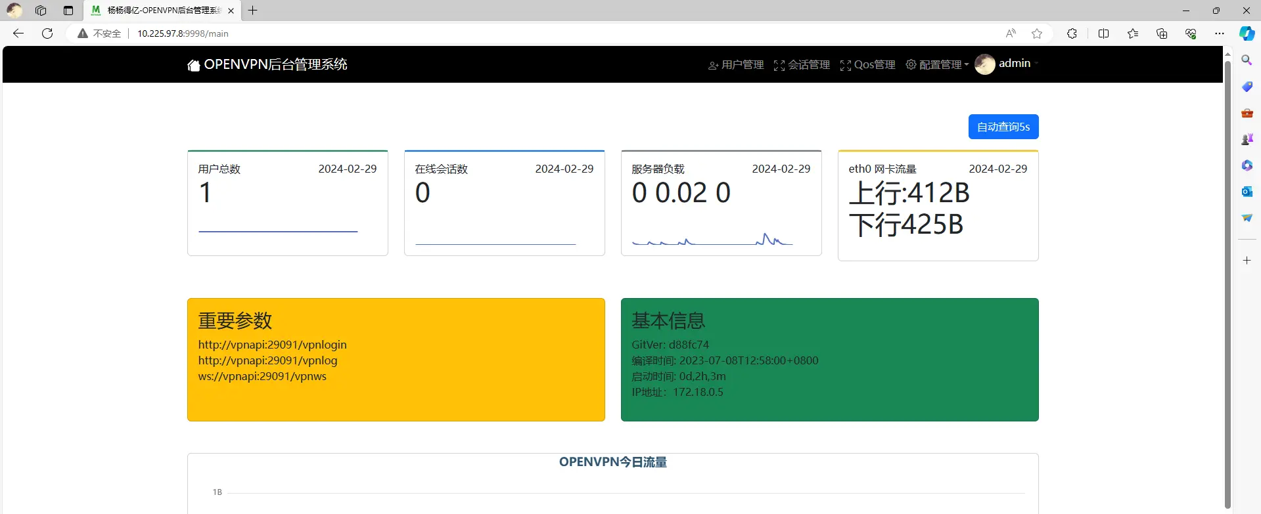Click the GitVer: d88fc74 line
The height and width of the screenshot is (514, 1261).
click(x=670, y=345)
